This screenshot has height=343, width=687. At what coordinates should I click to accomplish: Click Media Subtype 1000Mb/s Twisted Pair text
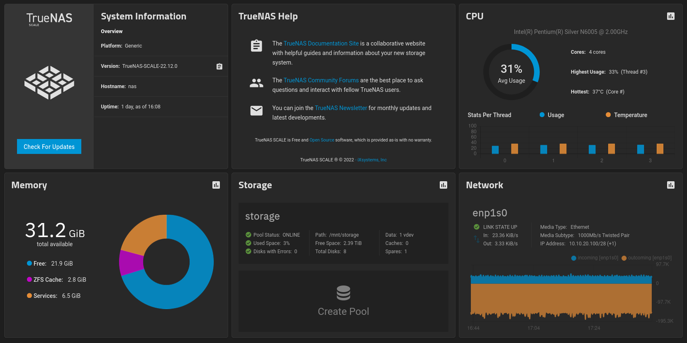(585, 235)
